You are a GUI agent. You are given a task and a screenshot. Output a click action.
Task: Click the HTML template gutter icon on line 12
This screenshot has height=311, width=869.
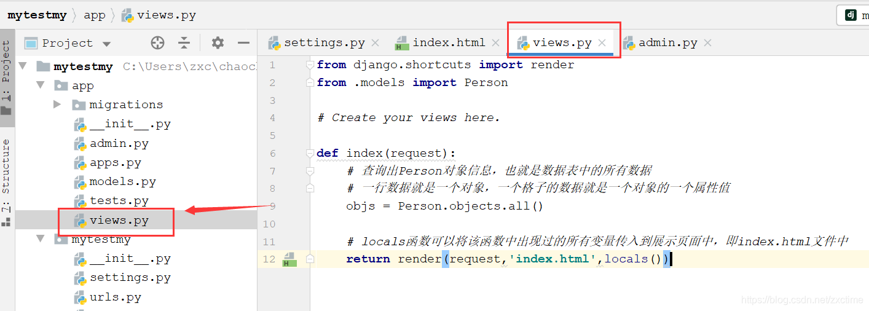[x=289, y=261]
